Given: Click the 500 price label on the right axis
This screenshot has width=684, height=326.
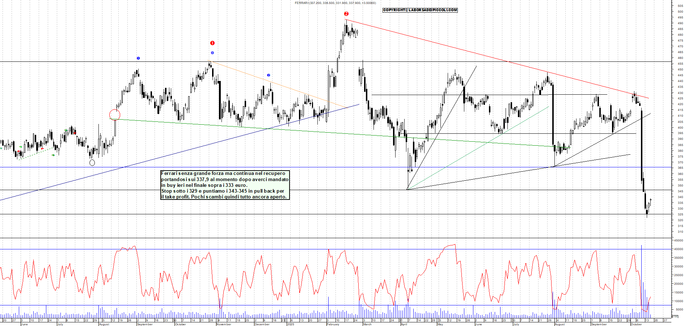Looking at the screenshot, I should point(680,12).
